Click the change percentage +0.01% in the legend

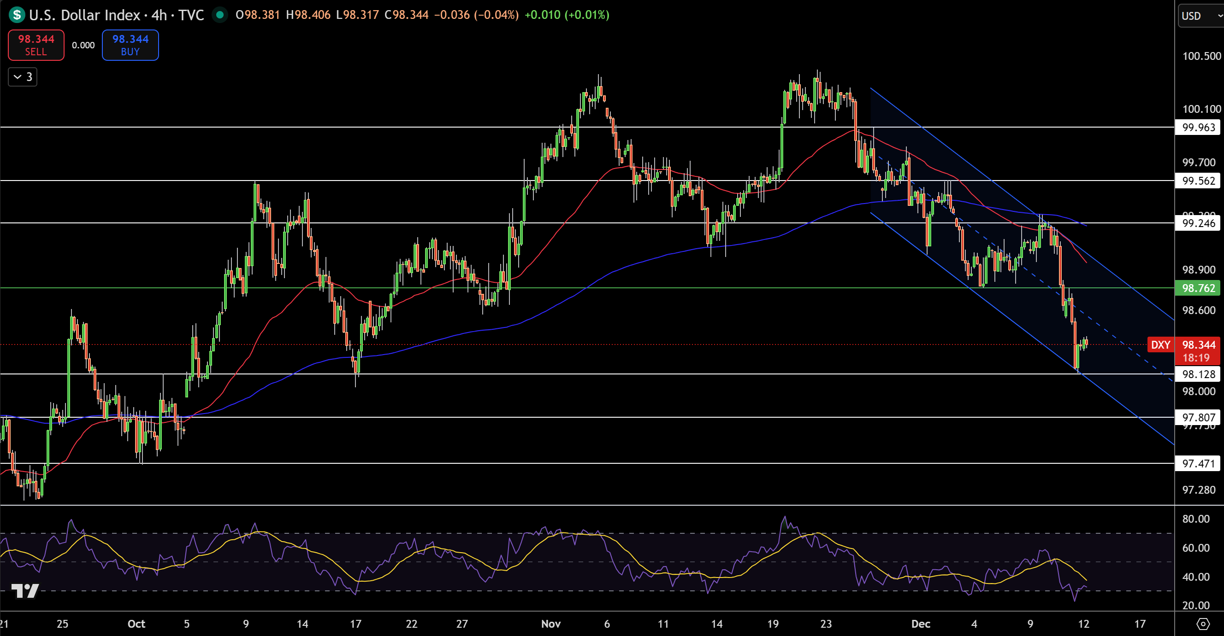pyautogui.click(x=567, y=15)
